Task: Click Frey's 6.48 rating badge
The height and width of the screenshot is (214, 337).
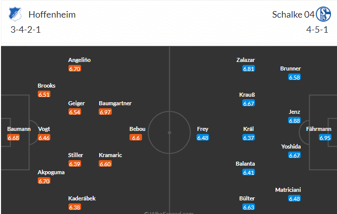Action: pyautogui.click(x=203, y=137)
